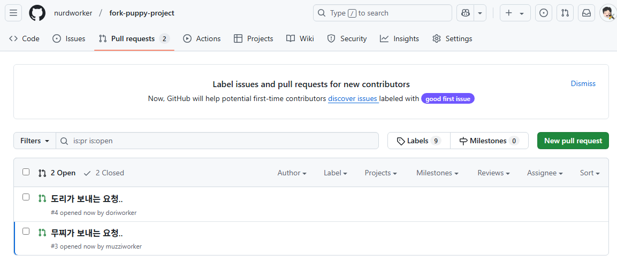Select the Pull requests tab
The image size is (617, 263).
(134, 38)
